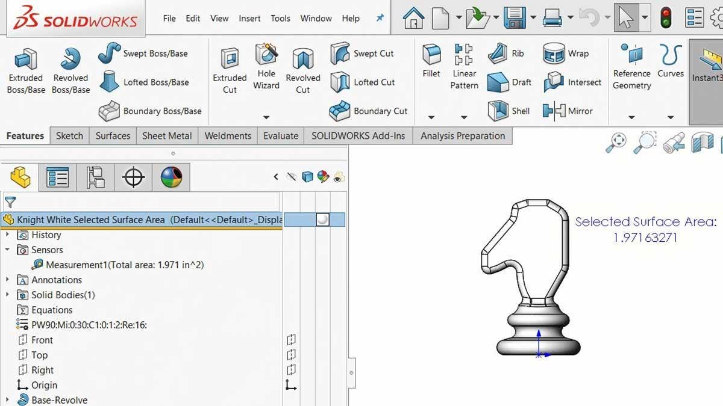Viewport: 723px width, 406px height.
Task: Expand Solid Bodies(1)
Action: [x=7, y=295]
